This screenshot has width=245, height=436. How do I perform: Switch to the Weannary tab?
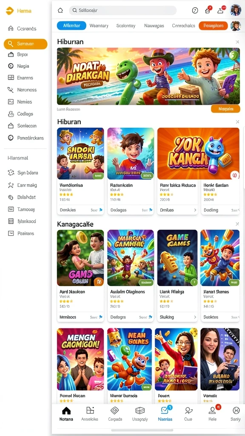(x=99, y=26)
